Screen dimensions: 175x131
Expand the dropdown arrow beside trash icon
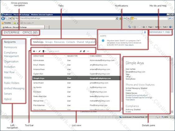(45, 51)
